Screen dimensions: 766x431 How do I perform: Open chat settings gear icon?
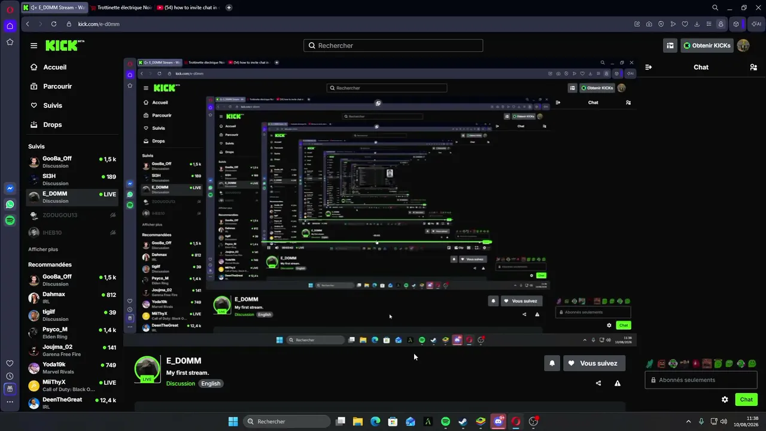click(x=725, y=399)
